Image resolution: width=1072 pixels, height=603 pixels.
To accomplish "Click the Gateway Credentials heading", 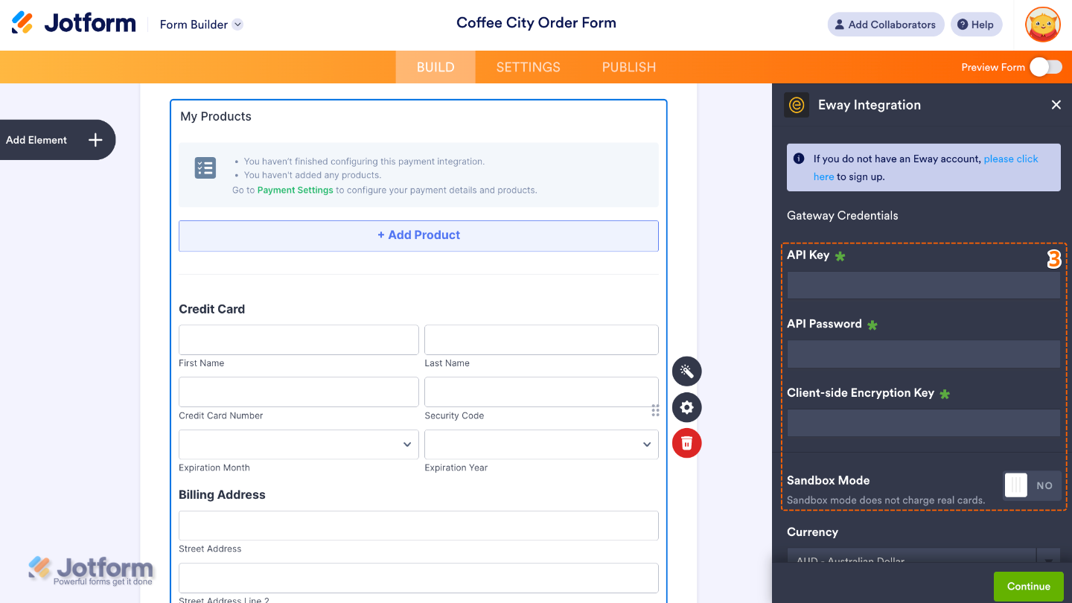I will tap(843, 216).
